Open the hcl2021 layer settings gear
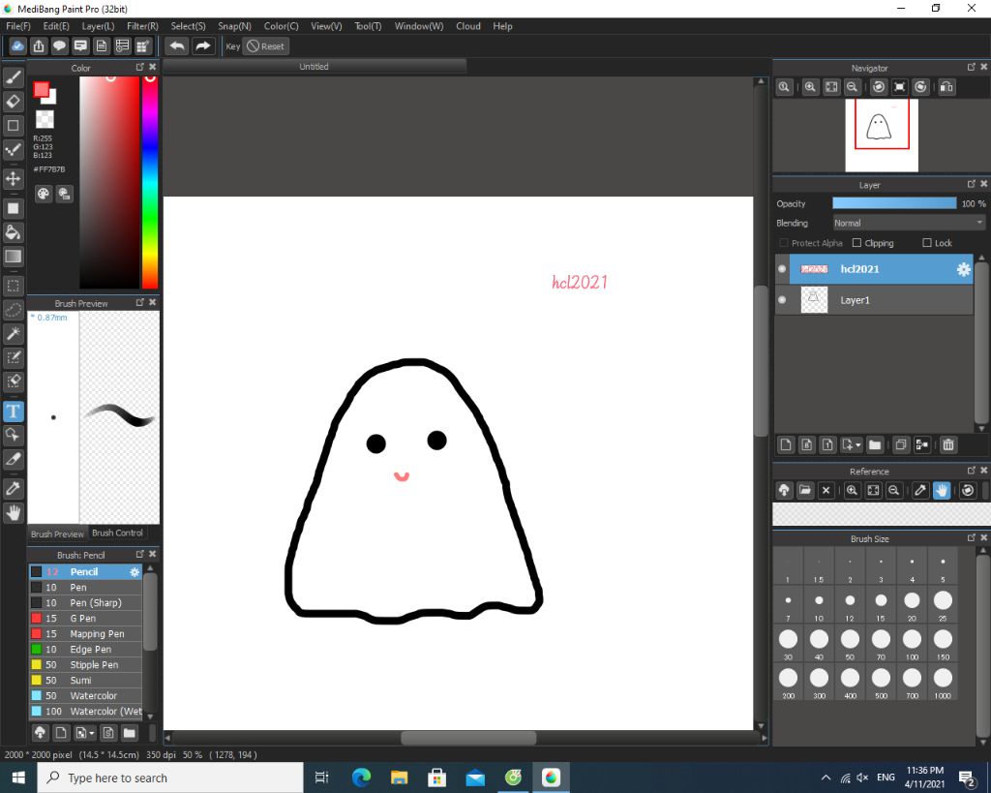Screen dimensions: 991x793 coord(963,269)
